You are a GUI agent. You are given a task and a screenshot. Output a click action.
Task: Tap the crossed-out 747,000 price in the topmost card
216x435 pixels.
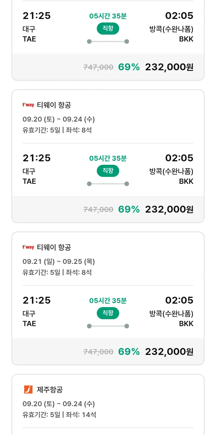[x=98, y=67]
